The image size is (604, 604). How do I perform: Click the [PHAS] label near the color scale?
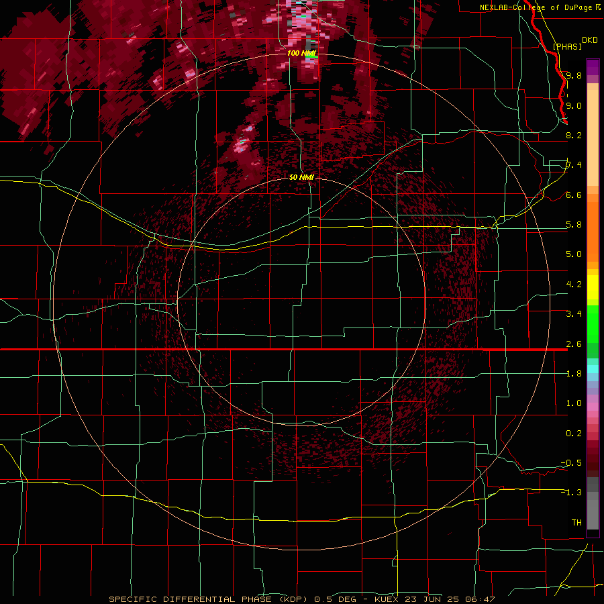(567, 46)
